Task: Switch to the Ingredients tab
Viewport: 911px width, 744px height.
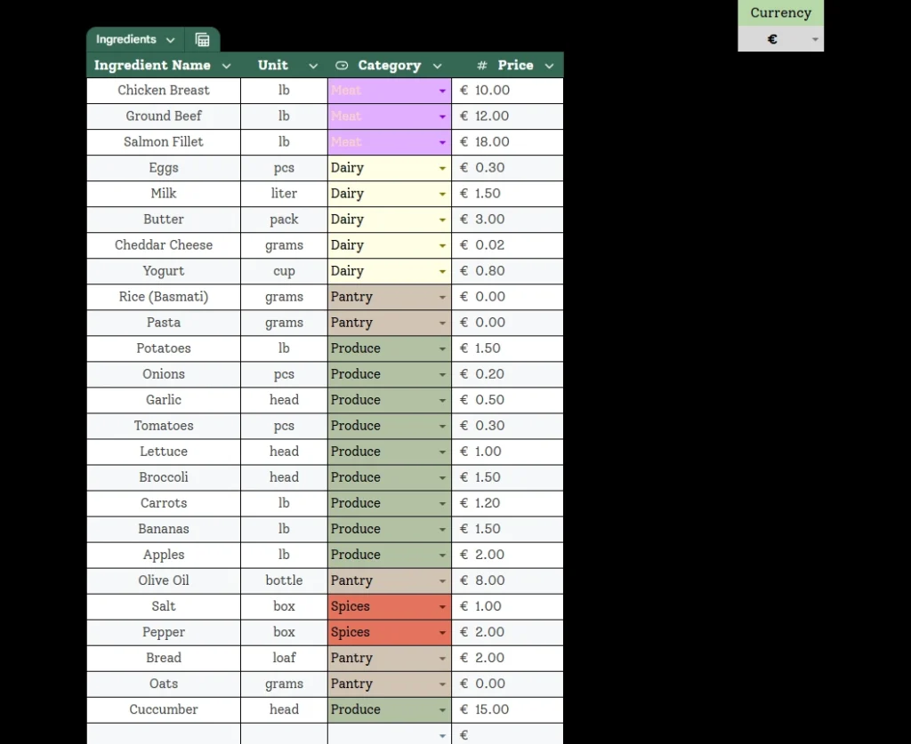Action: pos(125,39)
